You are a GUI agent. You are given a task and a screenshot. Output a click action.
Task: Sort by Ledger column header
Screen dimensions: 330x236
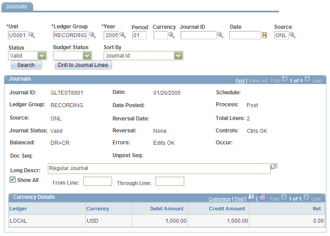coord(18,209)
